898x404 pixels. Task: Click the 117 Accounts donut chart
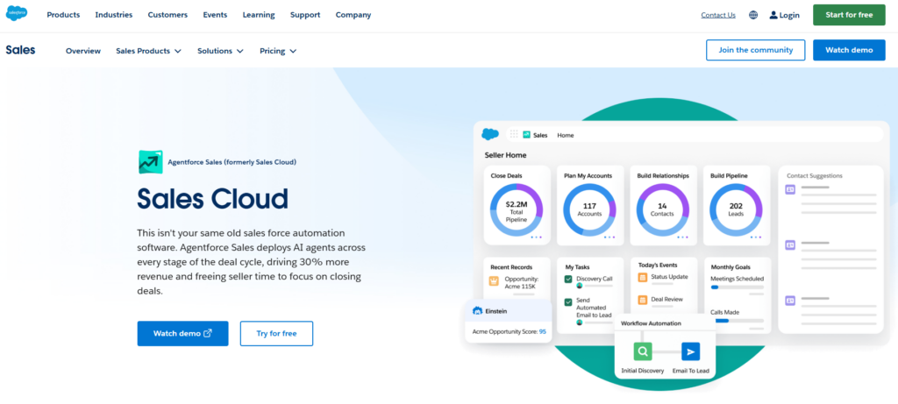click(589, 210)
